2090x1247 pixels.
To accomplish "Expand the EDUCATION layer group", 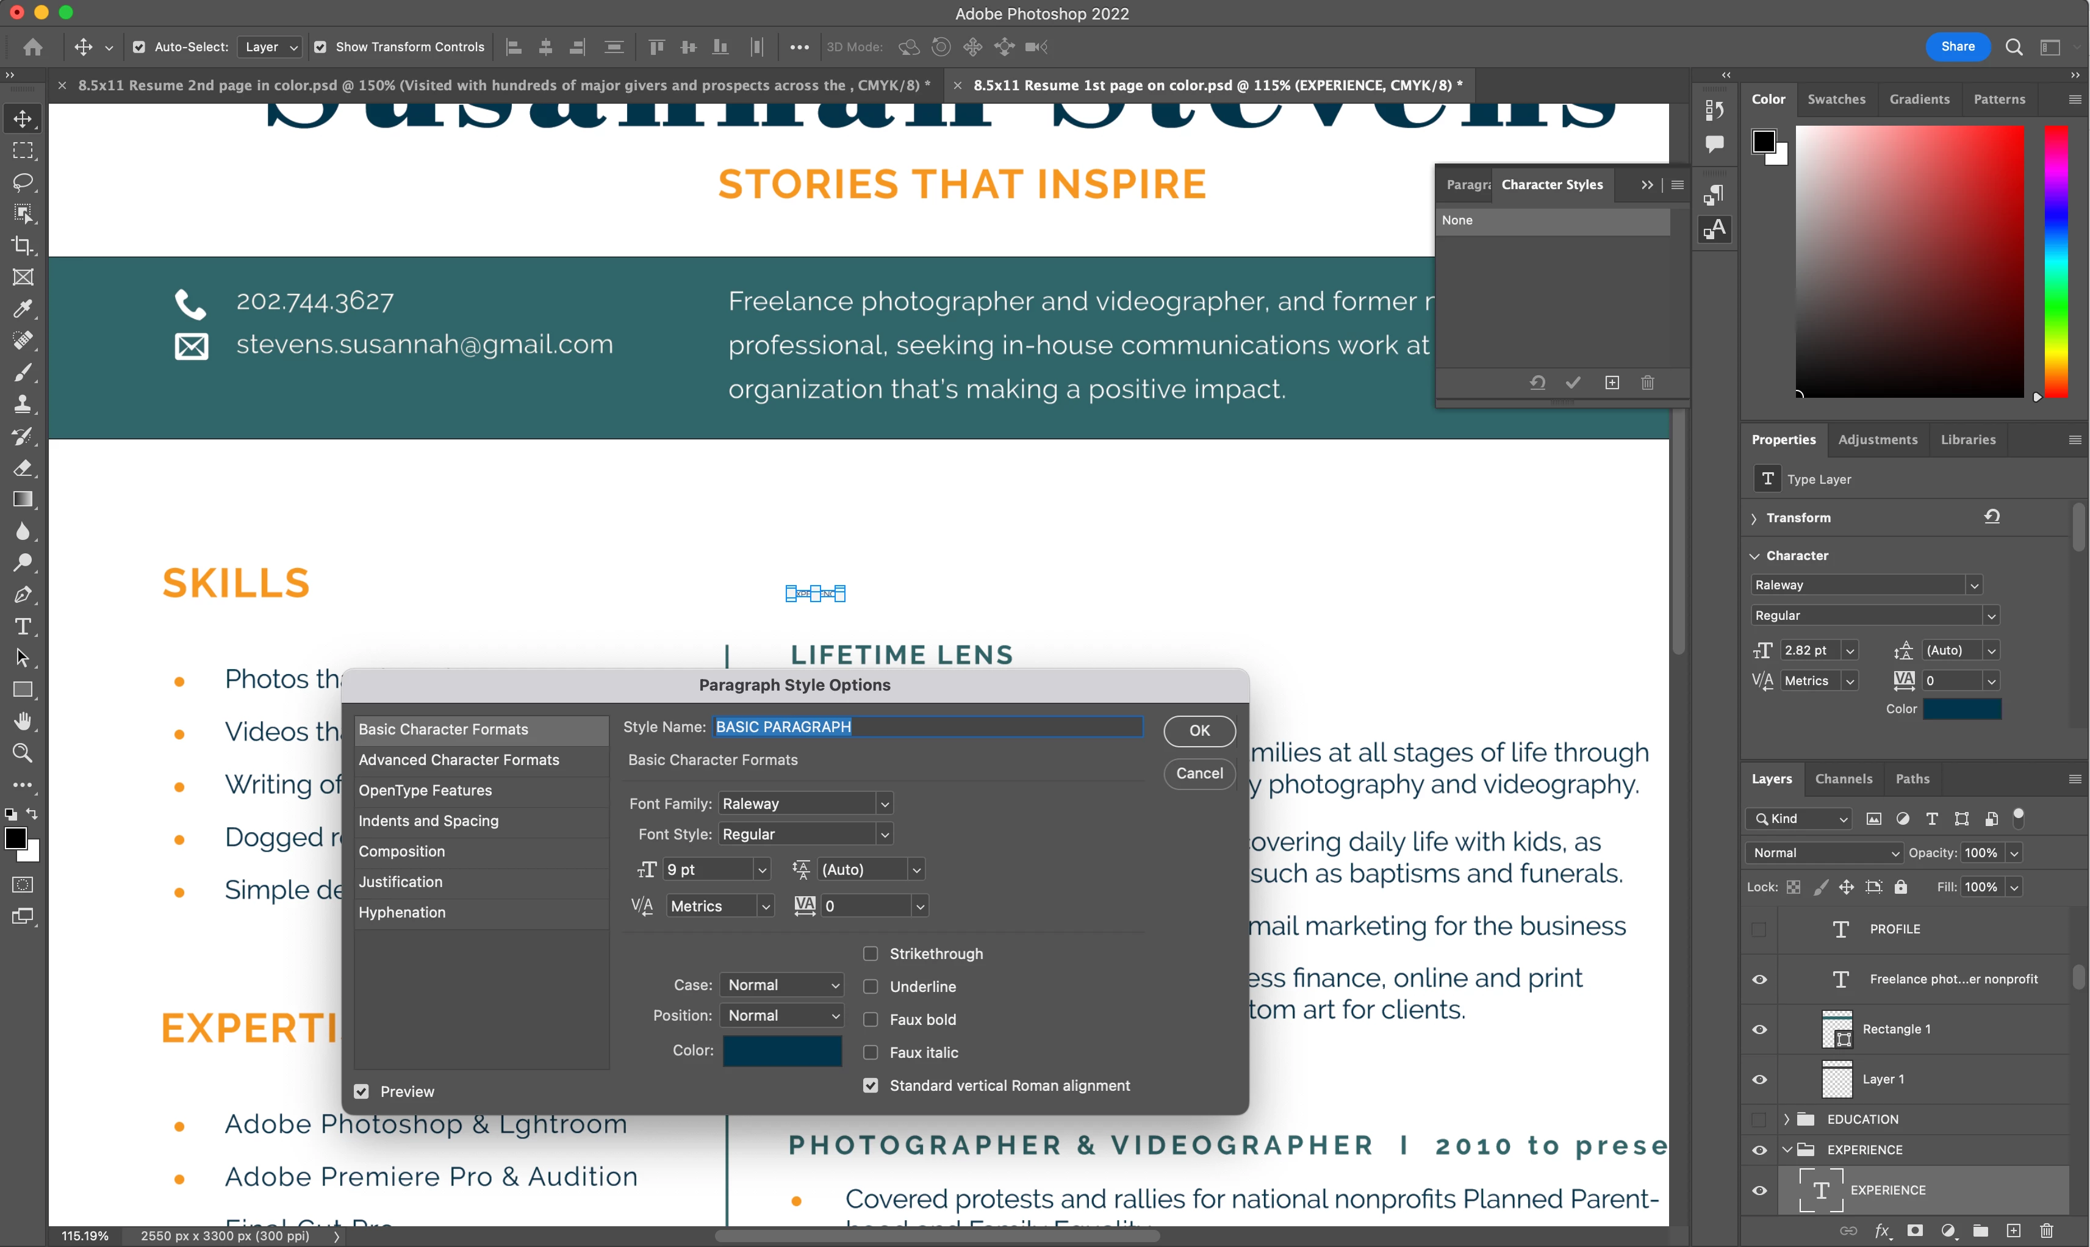I will [x=1787, y=1119].
